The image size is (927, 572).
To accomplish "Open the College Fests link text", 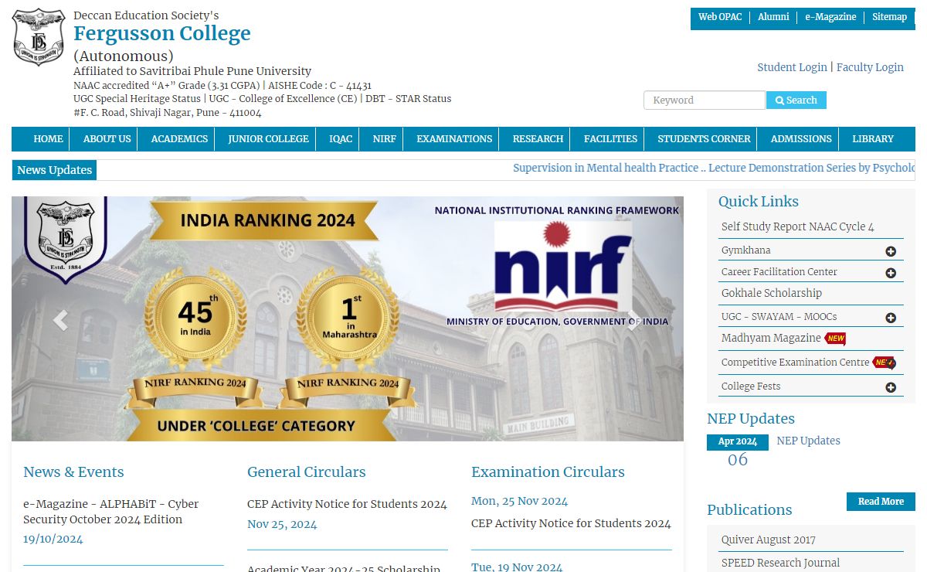I will click(x=751, y=386).
